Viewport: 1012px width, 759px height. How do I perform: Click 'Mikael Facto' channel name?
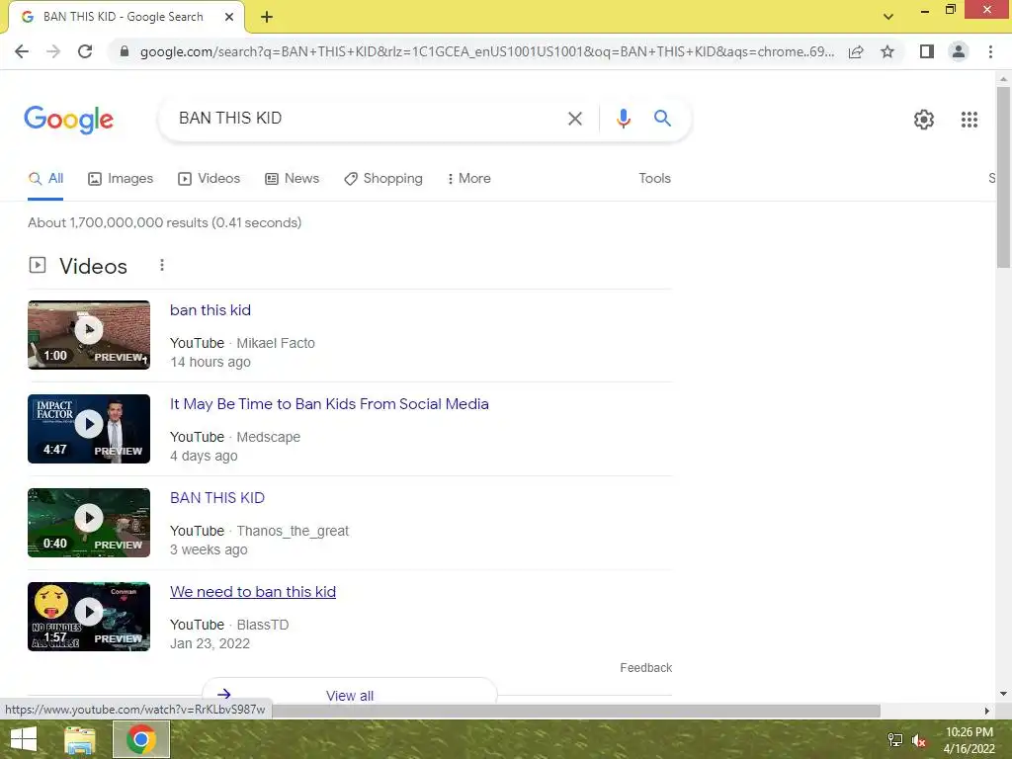(276, 343)
